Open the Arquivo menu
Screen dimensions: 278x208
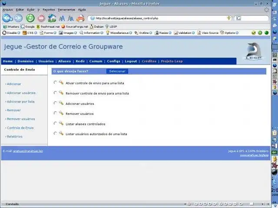(x=8, y=10)
